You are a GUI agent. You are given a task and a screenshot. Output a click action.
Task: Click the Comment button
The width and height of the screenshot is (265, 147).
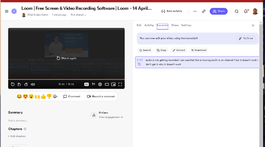click(x=72, y=96)
